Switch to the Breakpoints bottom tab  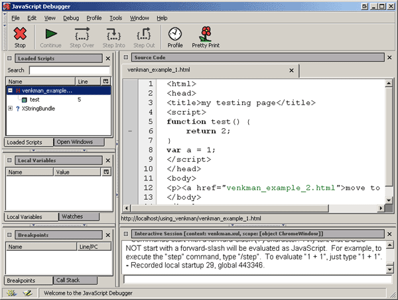coord(29,281)
